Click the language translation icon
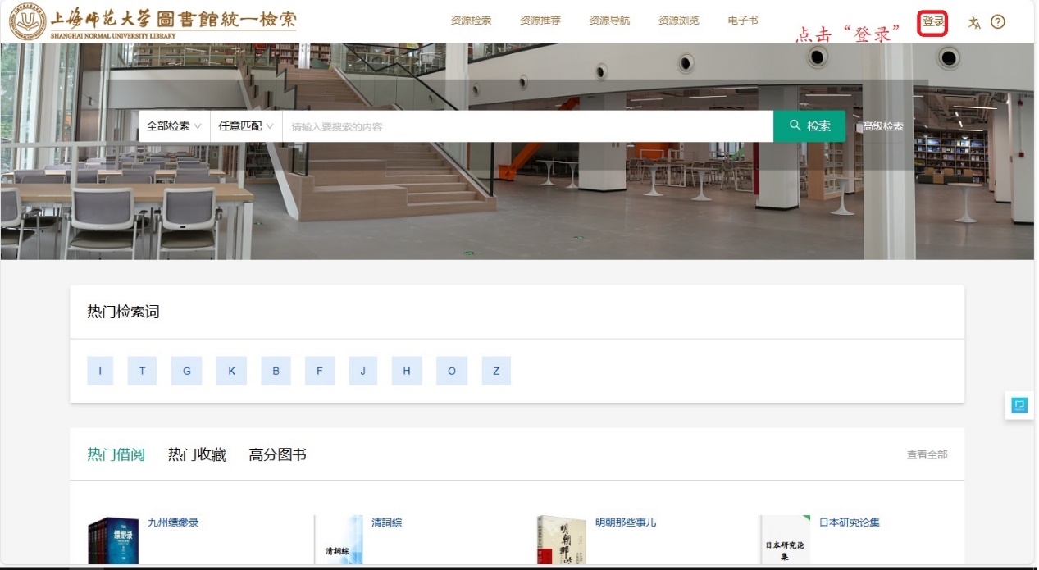The height and width of the screenshot is (570, 1039). click(x=974, y=22)
